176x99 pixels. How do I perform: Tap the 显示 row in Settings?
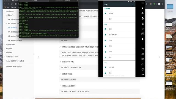(x=119, y=29)
